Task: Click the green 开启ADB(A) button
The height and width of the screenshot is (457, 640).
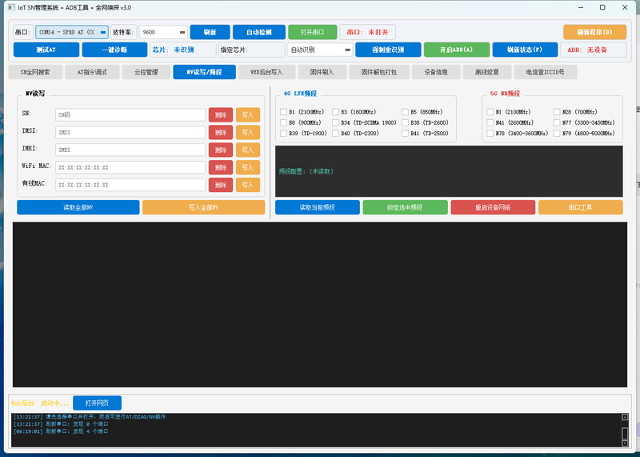Action: [x=456, y=50]
